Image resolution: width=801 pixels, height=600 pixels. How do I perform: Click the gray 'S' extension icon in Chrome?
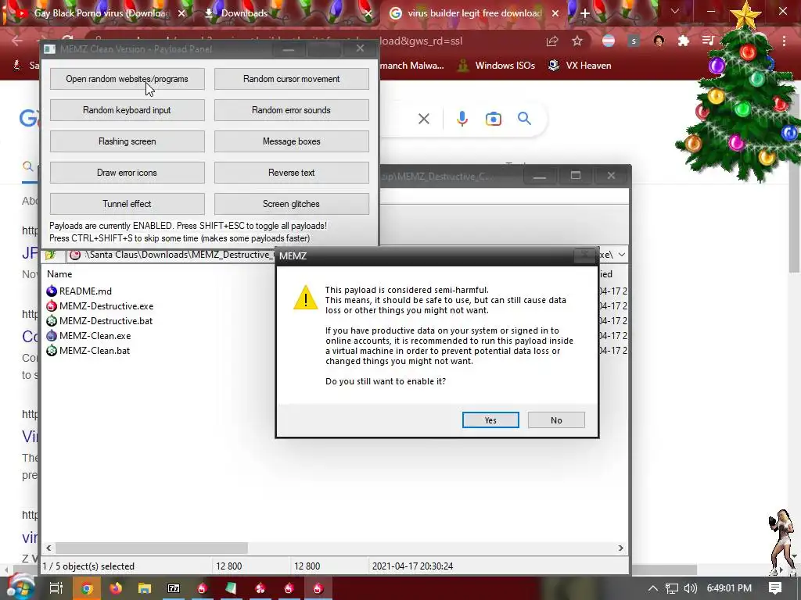[x=634, y=41]
